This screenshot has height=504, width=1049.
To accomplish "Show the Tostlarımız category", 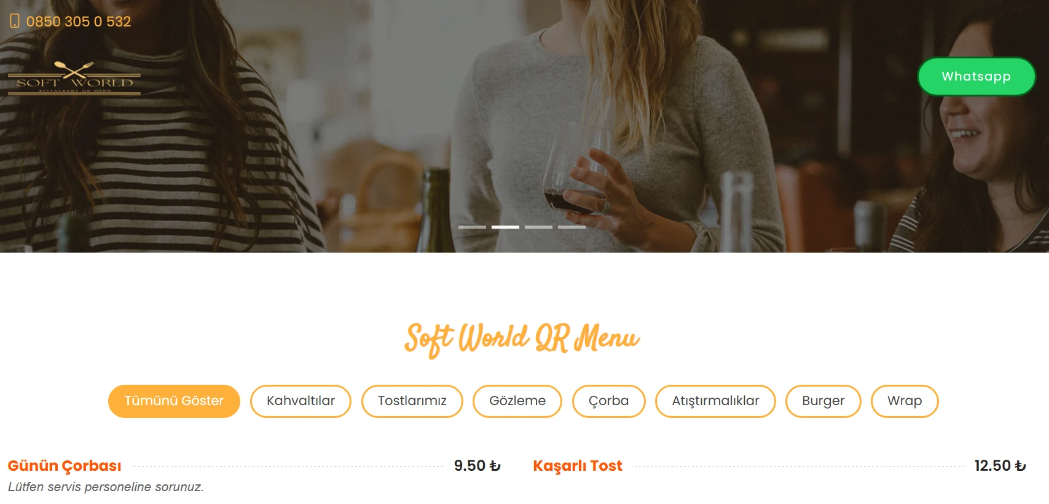I will pos(412,401).
